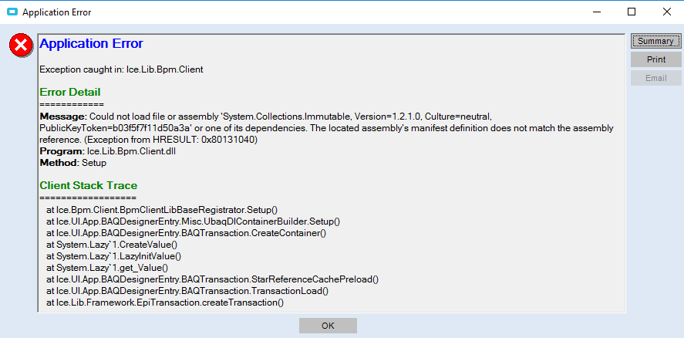This screenshot has width=684, height=338.
Task: Click the Application Error title bar icon
Action: coord(12,12)
